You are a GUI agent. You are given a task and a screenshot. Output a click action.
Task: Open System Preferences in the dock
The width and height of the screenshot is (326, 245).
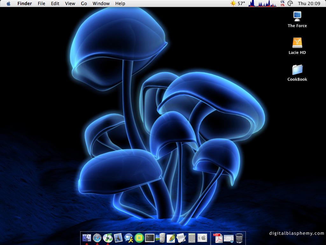(202, 238)
